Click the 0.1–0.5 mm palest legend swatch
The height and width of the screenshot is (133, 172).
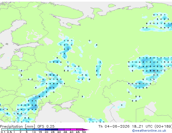click(5, 129)
